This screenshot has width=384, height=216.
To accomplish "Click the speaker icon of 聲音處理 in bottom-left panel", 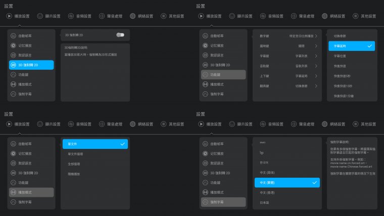I will pyautogui.click(x=102, y=124).
